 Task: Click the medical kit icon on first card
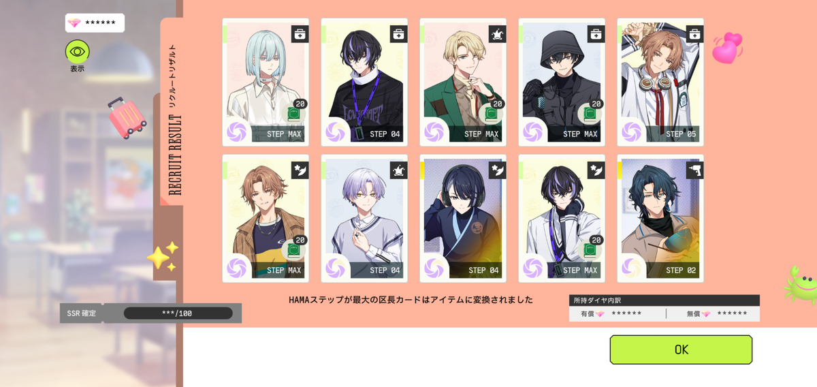[x=300, y=34]
